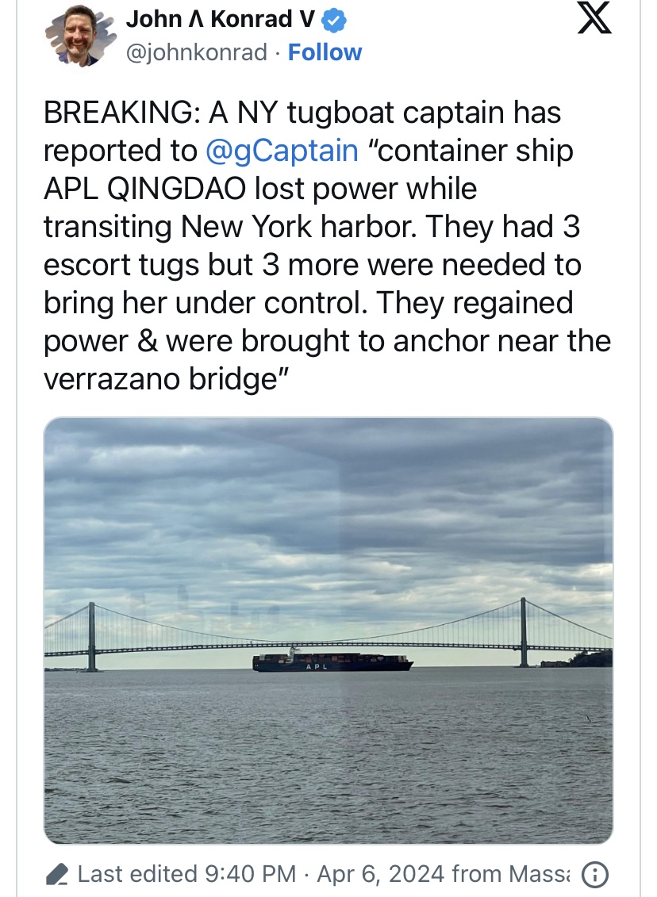Image resolution: width=657 pixels, height=897 pixels.
Task: Click the Apr 6, 2024 date
Action: tap(381, 875)
